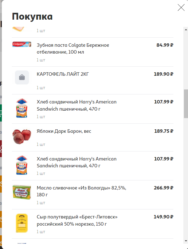This screenshot has height=249, width=188.
Task: Click the purchase list scrollbar thumb
Action: tap(186, 103)
